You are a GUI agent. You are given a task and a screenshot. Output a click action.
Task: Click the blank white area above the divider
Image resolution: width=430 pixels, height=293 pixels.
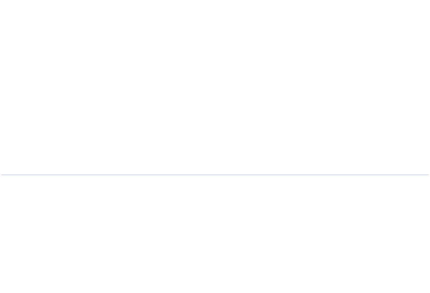[x=215, y=87]
